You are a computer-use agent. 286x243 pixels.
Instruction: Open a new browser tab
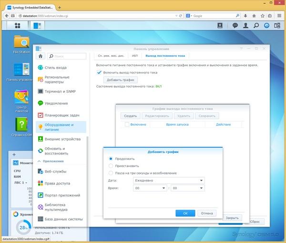(x=60, y=8)
